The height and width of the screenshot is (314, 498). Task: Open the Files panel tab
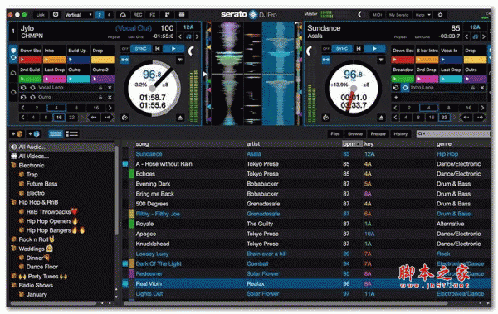(x=335, y=134)
